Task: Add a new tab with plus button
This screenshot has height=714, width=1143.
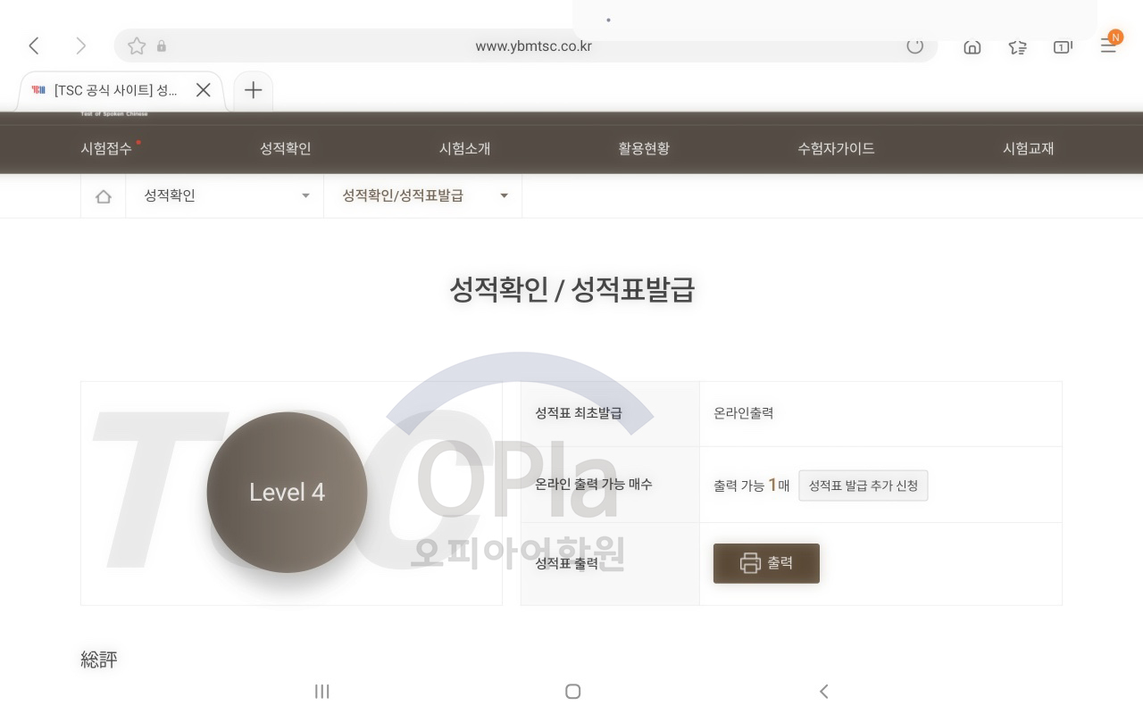Action: (x=253, y=90)
